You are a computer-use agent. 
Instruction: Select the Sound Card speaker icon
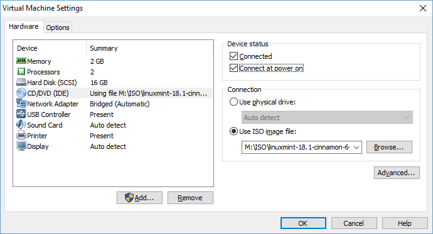pos(21,125)
